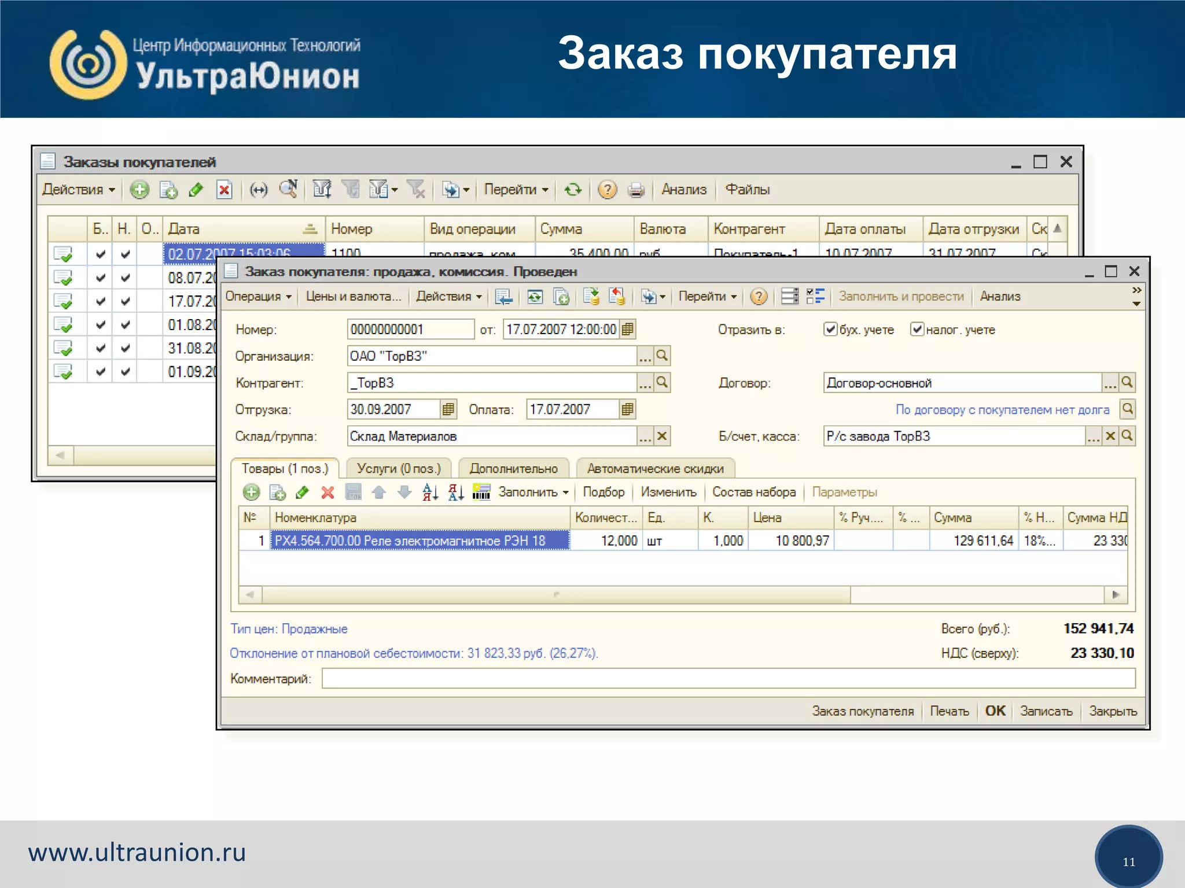Expand the Заполнить dropdown in goods toolbar
1185x888 pixels.
click(x=533, y=493)
